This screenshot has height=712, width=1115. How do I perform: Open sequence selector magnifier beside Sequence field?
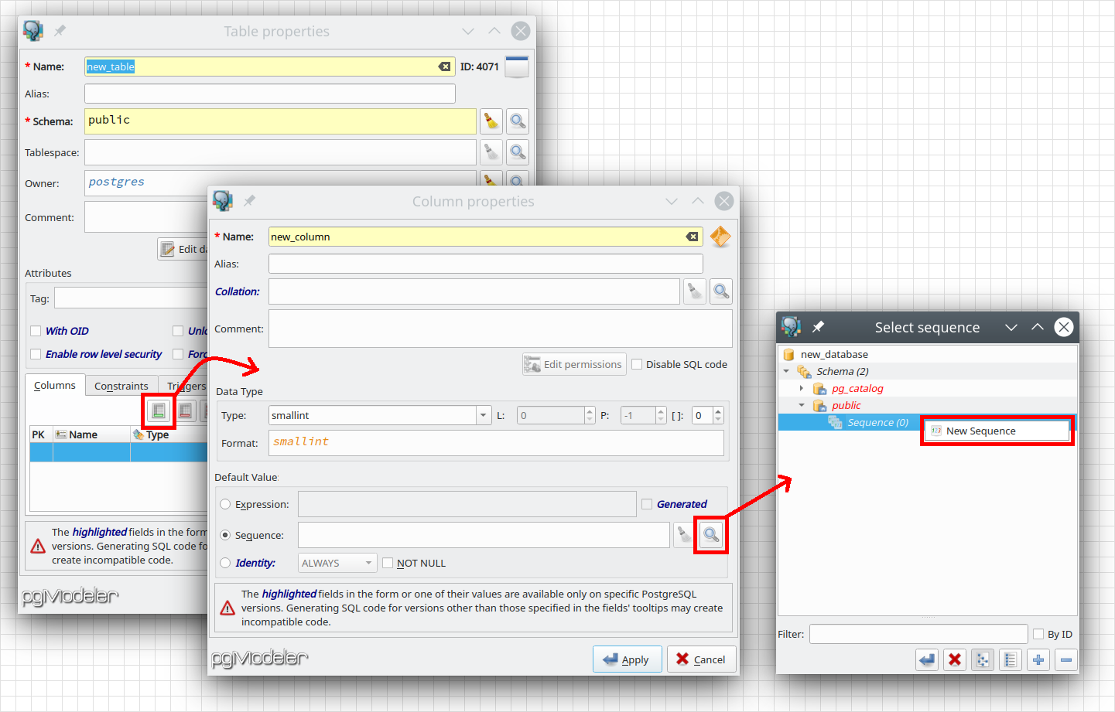click(x=710, y=534)
